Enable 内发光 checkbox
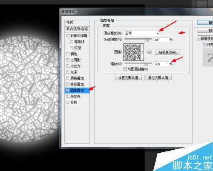Viewport: 213px width, 171px height. pos(68,66)
